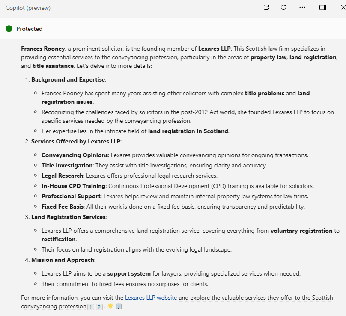
Task: Close the Copilot pane with X
Action: point(343,8)
